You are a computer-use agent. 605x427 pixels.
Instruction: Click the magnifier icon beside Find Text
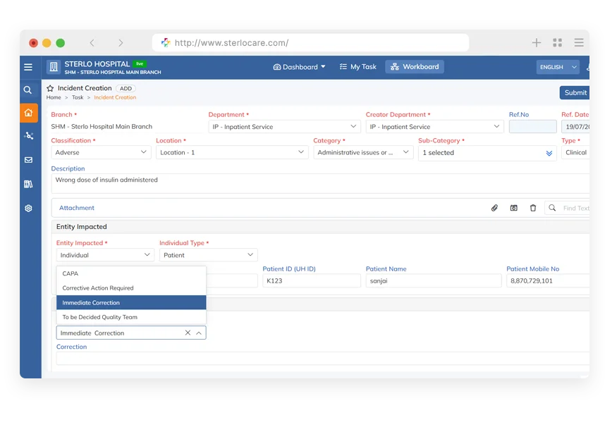[x=552, y=208]
